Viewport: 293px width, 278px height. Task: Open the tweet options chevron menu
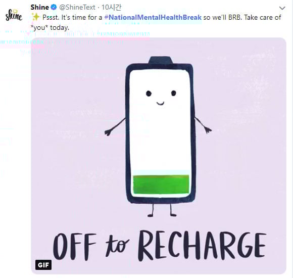(282, 8)
